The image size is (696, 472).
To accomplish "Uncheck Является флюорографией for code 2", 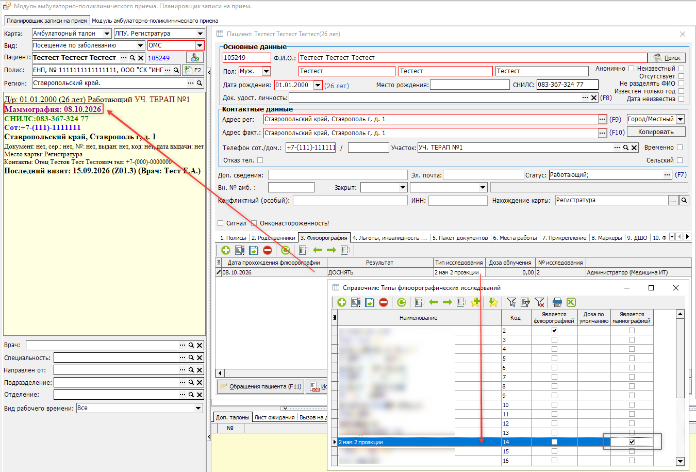I will 554,331.
